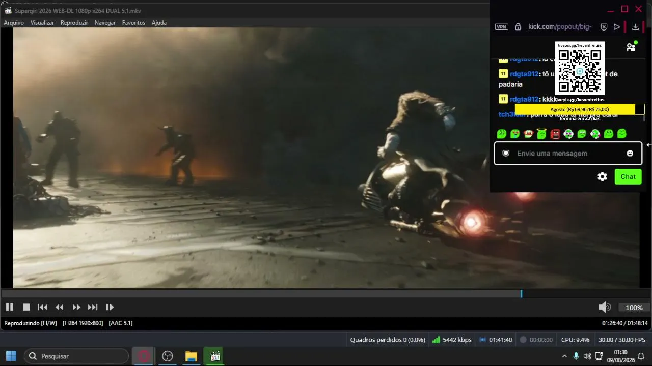Switch to OBS Studio in the taskbar
652x366 pixels.
point(168,356)
